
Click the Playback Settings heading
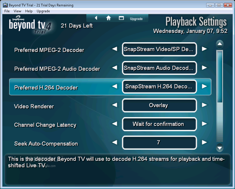[196, 22]
